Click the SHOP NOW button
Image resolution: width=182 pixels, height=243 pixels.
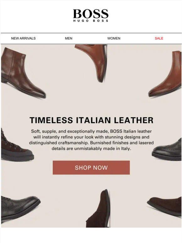pyautogui.click(x=91, y=168)
